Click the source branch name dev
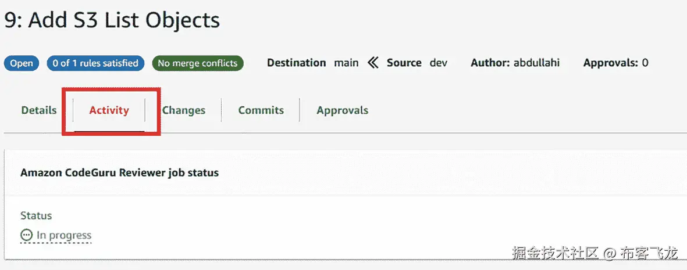The height and width of the screenshot is (270, 687). click(439, 63)
